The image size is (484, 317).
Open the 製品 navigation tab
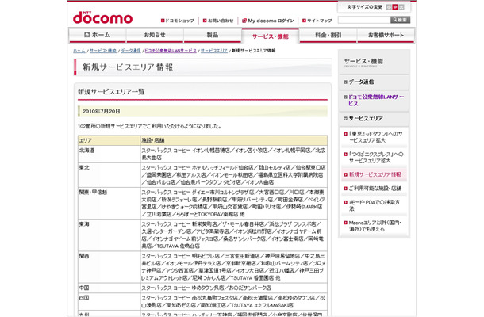coord(213,35)
